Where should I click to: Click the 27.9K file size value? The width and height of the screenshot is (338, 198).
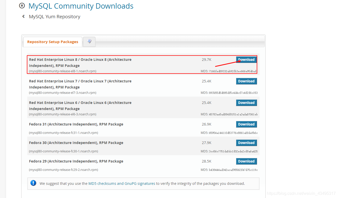tap(207, 143)
